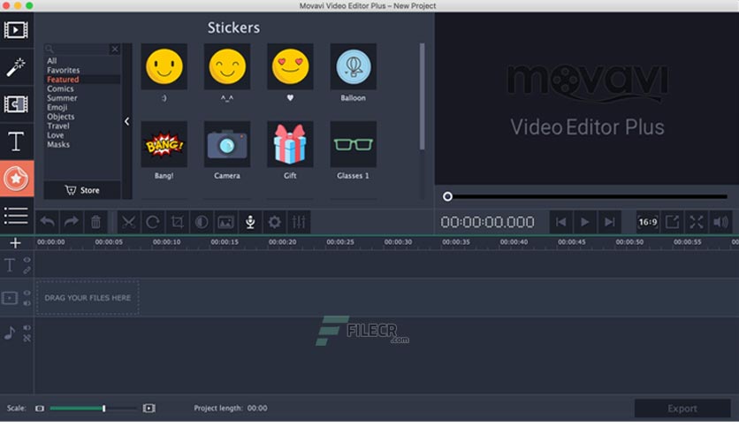The width and height of the screenshot is (739, 428).
Task: Toggle audio track link icon
Action: click(27, 338)
